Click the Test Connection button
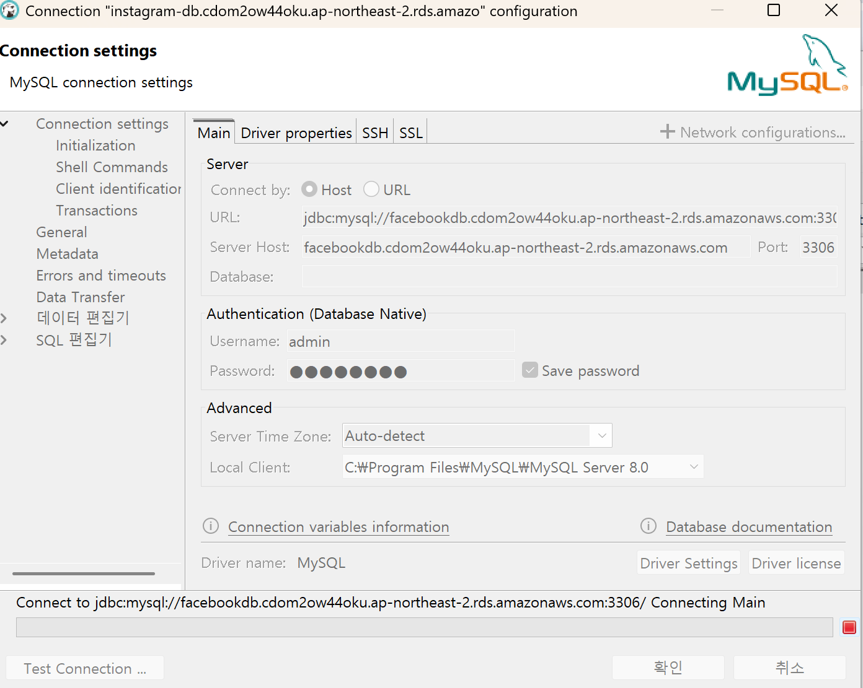 point(85,668)
